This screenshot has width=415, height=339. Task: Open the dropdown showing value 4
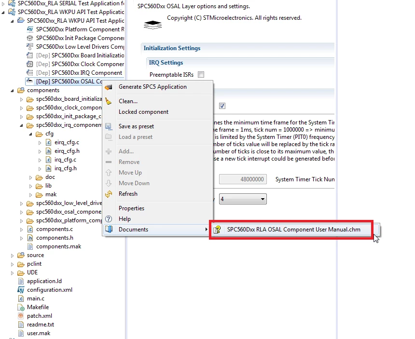point(243,199)
